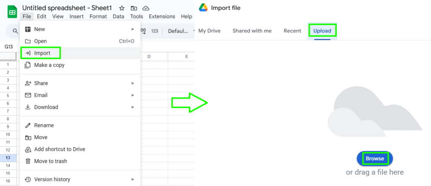
Task: Switch to the Upload tab
Action: pos(322,31)
